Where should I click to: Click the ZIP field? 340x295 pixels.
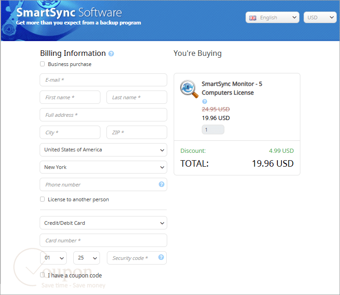[x=137, y=132]
